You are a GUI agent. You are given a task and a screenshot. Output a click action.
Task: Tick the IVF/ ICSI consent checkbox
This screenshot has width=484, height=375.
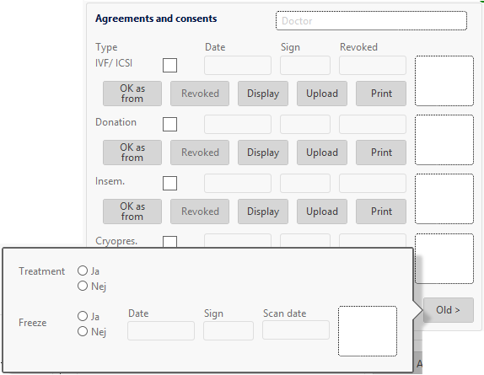coord(169,66)
